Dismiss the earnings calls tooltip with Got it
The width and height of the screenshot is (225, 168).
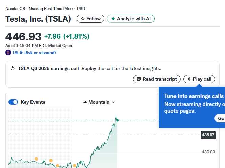pyautogui.click(x=220, y=118)
